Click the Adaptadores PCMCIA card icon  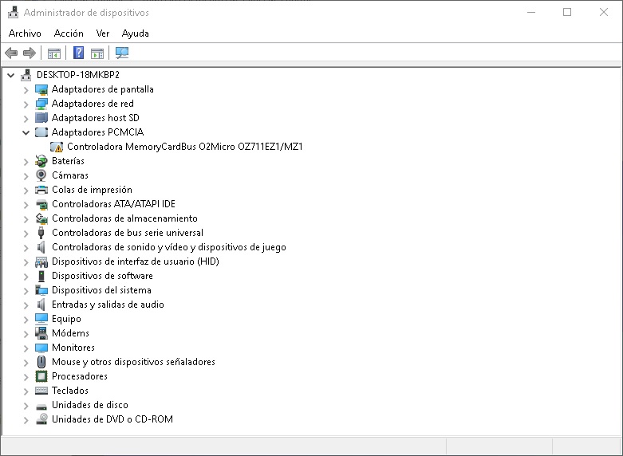tap(41, 132)
